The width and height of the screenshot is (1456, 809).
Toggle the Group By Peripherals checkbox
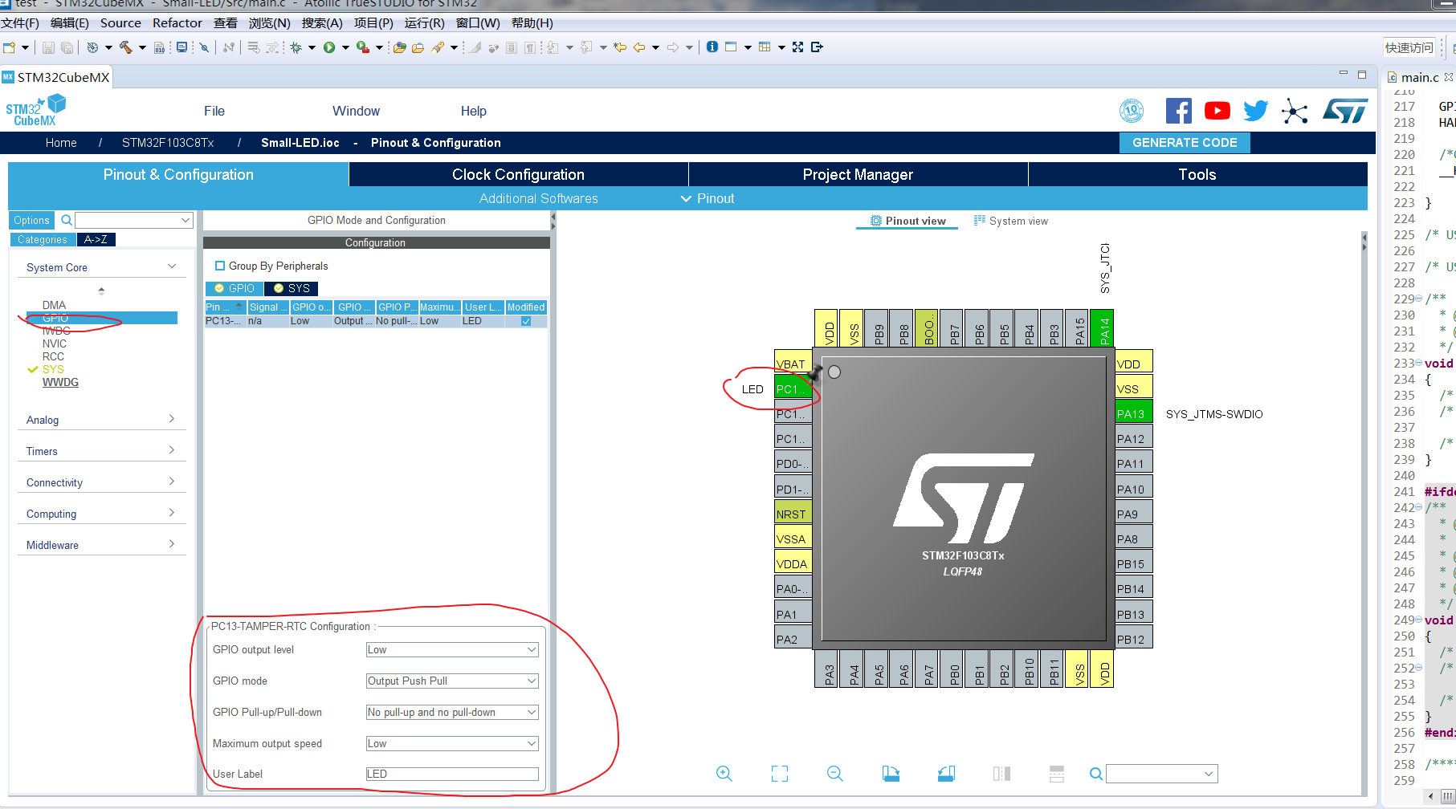click(220, 266)
